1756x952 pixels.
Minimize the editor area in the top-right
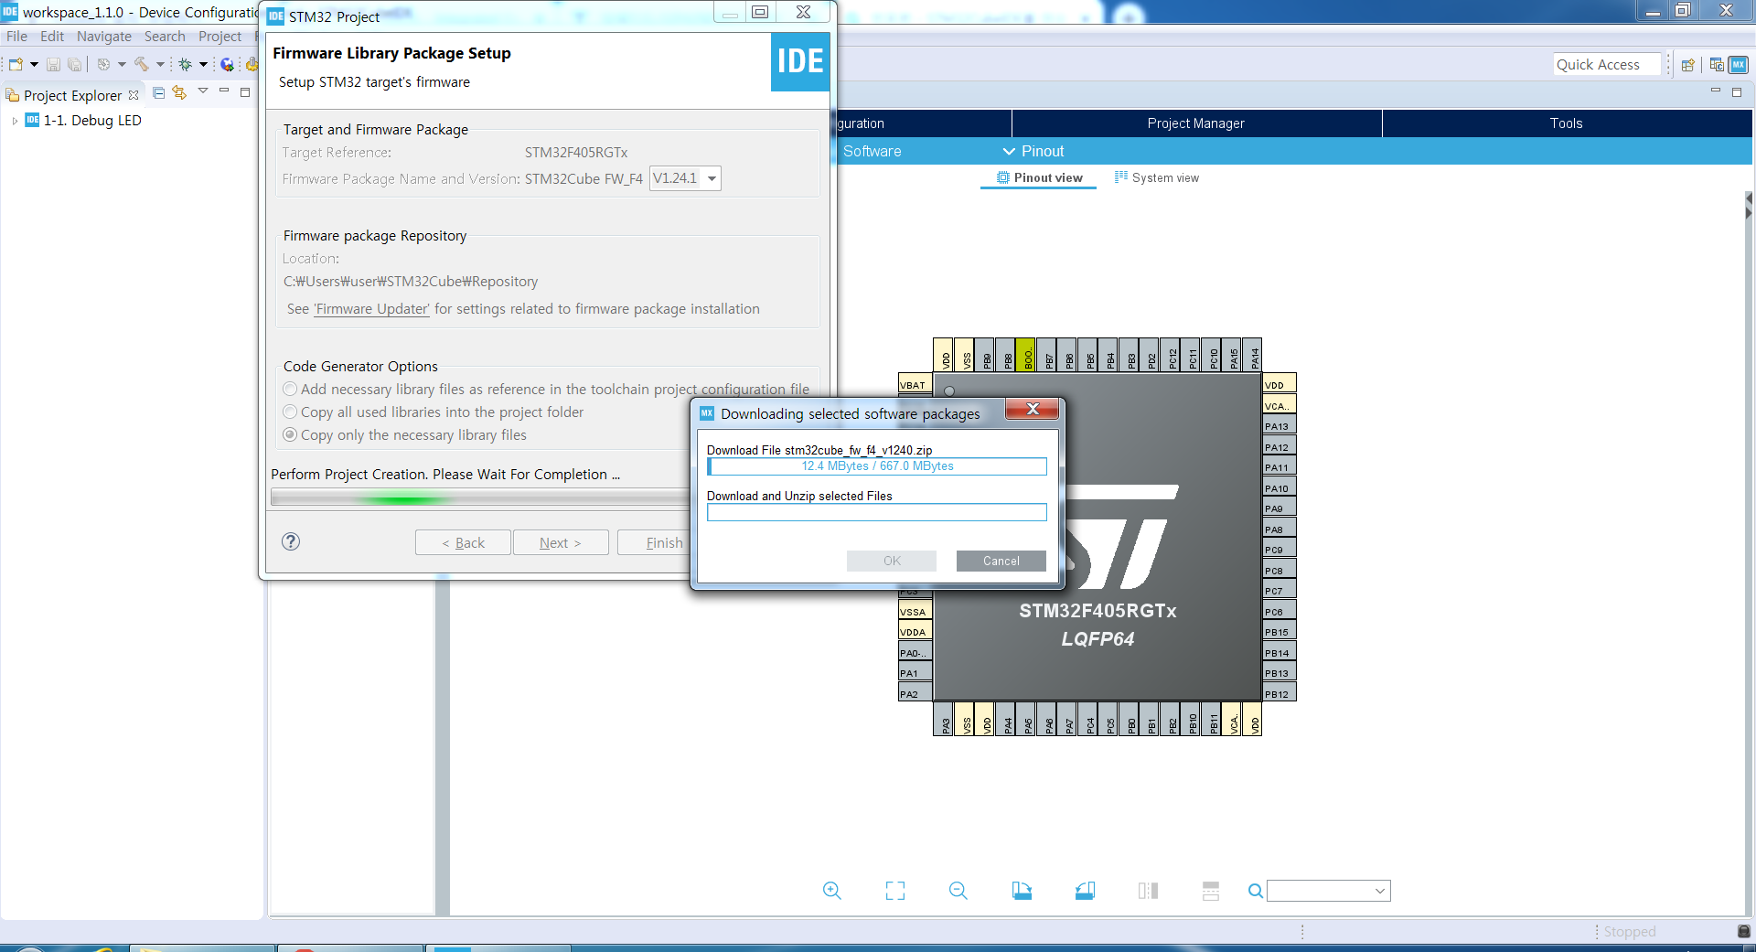click(x=1715, y=91)
